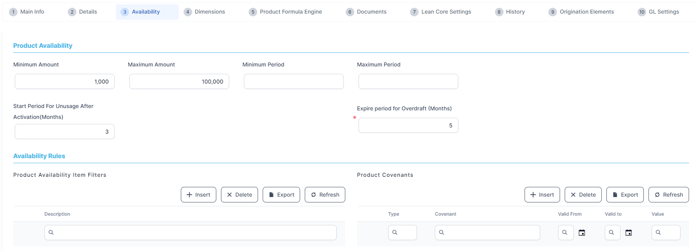Click the search icon in Covenant filter
Screen dimensions: 698x251
(442, 232)
